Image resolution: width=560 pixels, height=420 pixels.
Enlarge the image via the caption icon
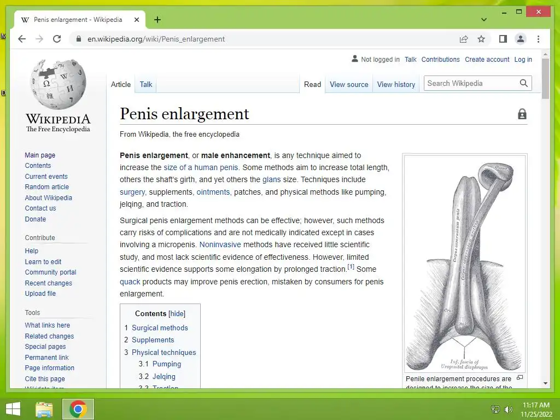pyautogui.click(x=520, y=377)
